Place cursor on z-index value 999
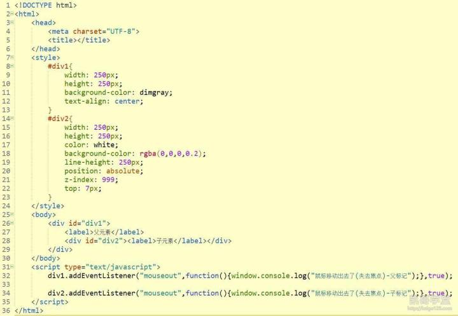Viewport: 458px width, 316px height. click(x=108, y=179)
